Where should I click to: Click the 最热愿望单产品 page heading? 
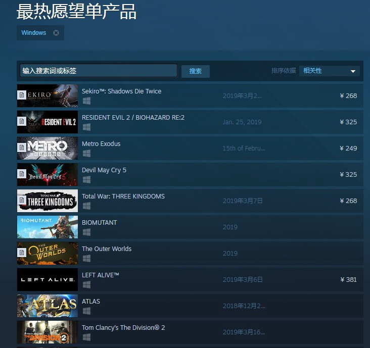coord(76,12)
